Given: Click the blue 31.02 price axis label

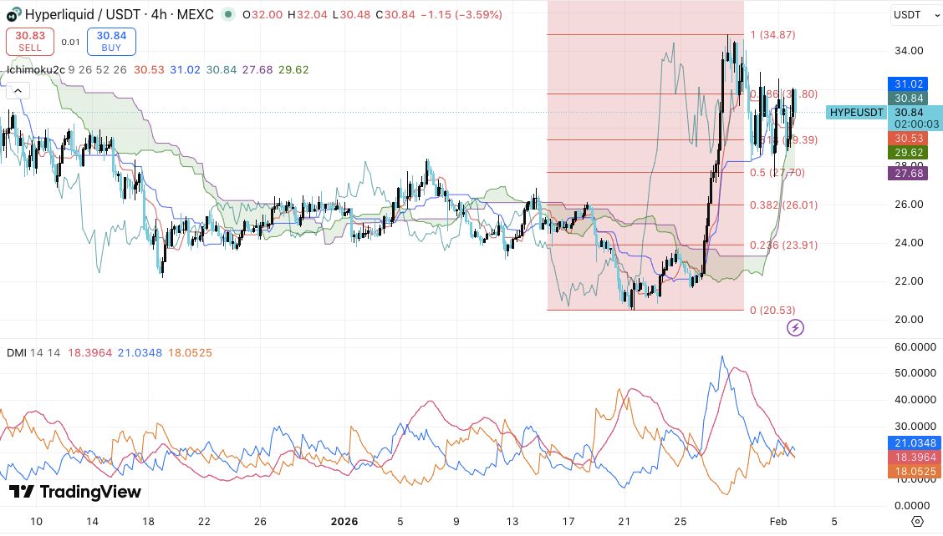Looking at the screenshot, I should tap(908, 84).
